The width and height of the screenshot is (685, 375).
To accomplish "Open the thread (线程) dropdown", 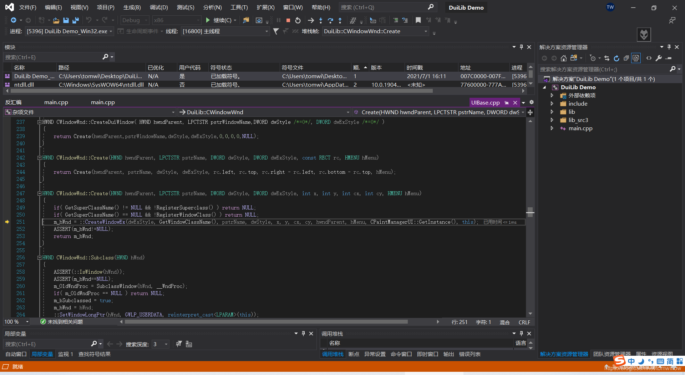I will click(x=225, y=31).
